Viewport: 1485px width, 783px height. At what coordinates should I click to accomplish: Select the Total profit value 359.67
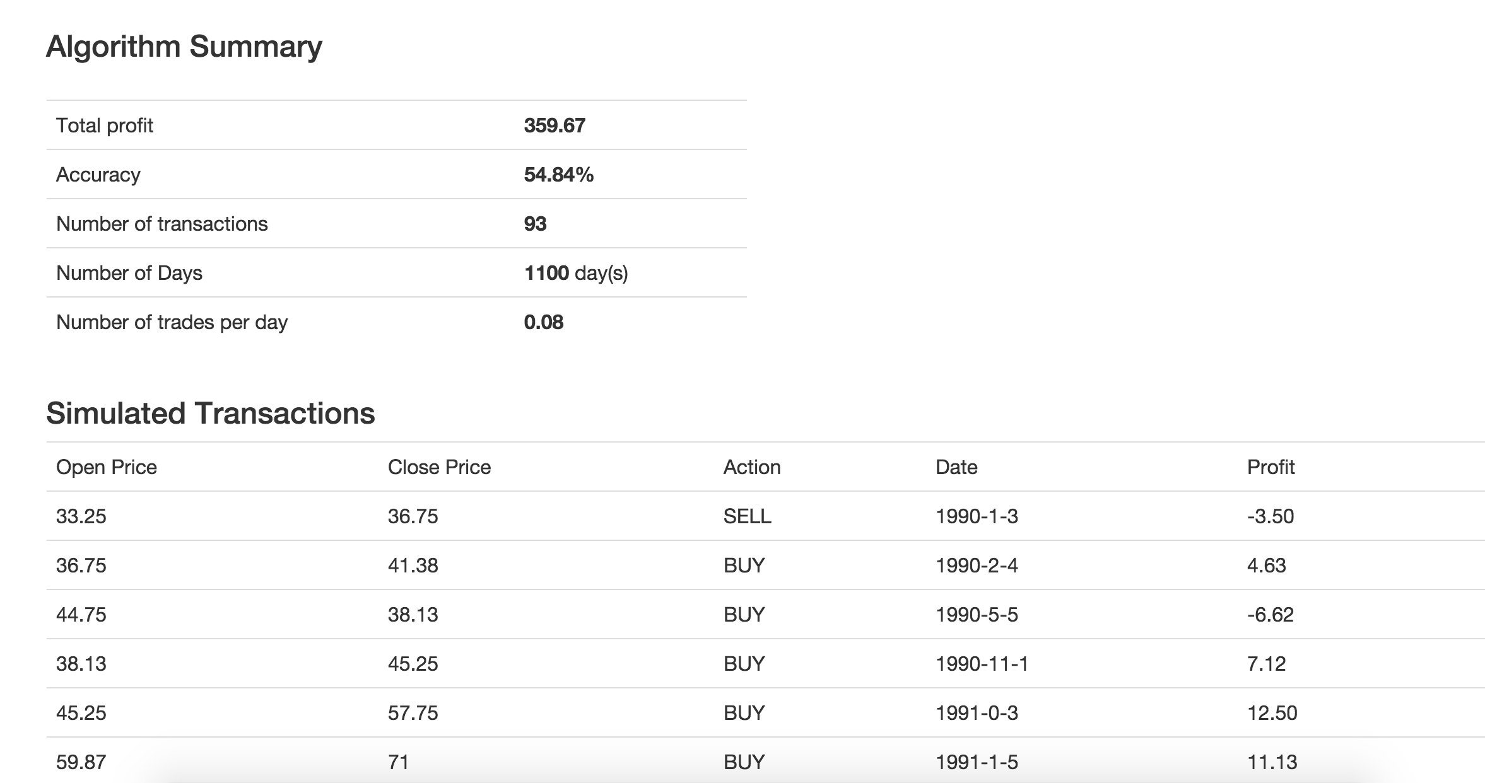[x=555, y=125]
